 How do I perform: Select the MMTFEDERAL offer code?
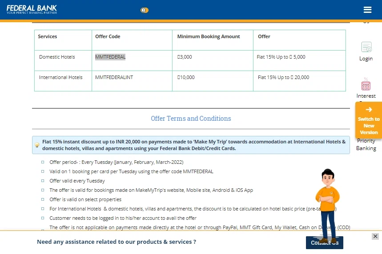(110, 57)
